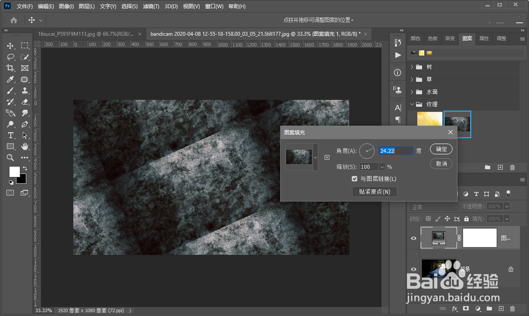The width and height of the screenshot is (529, 316).
Task: Open the scale percentage dropdown
Action: 382,167
